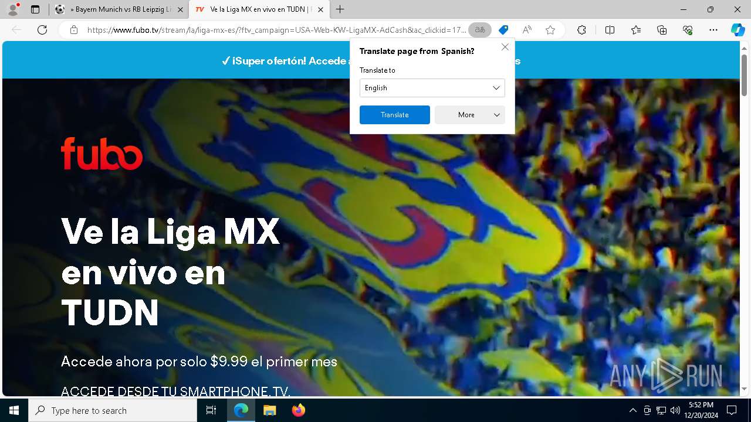Click the fubo logo
Screen dimensions: 751x422
point(102,154)
